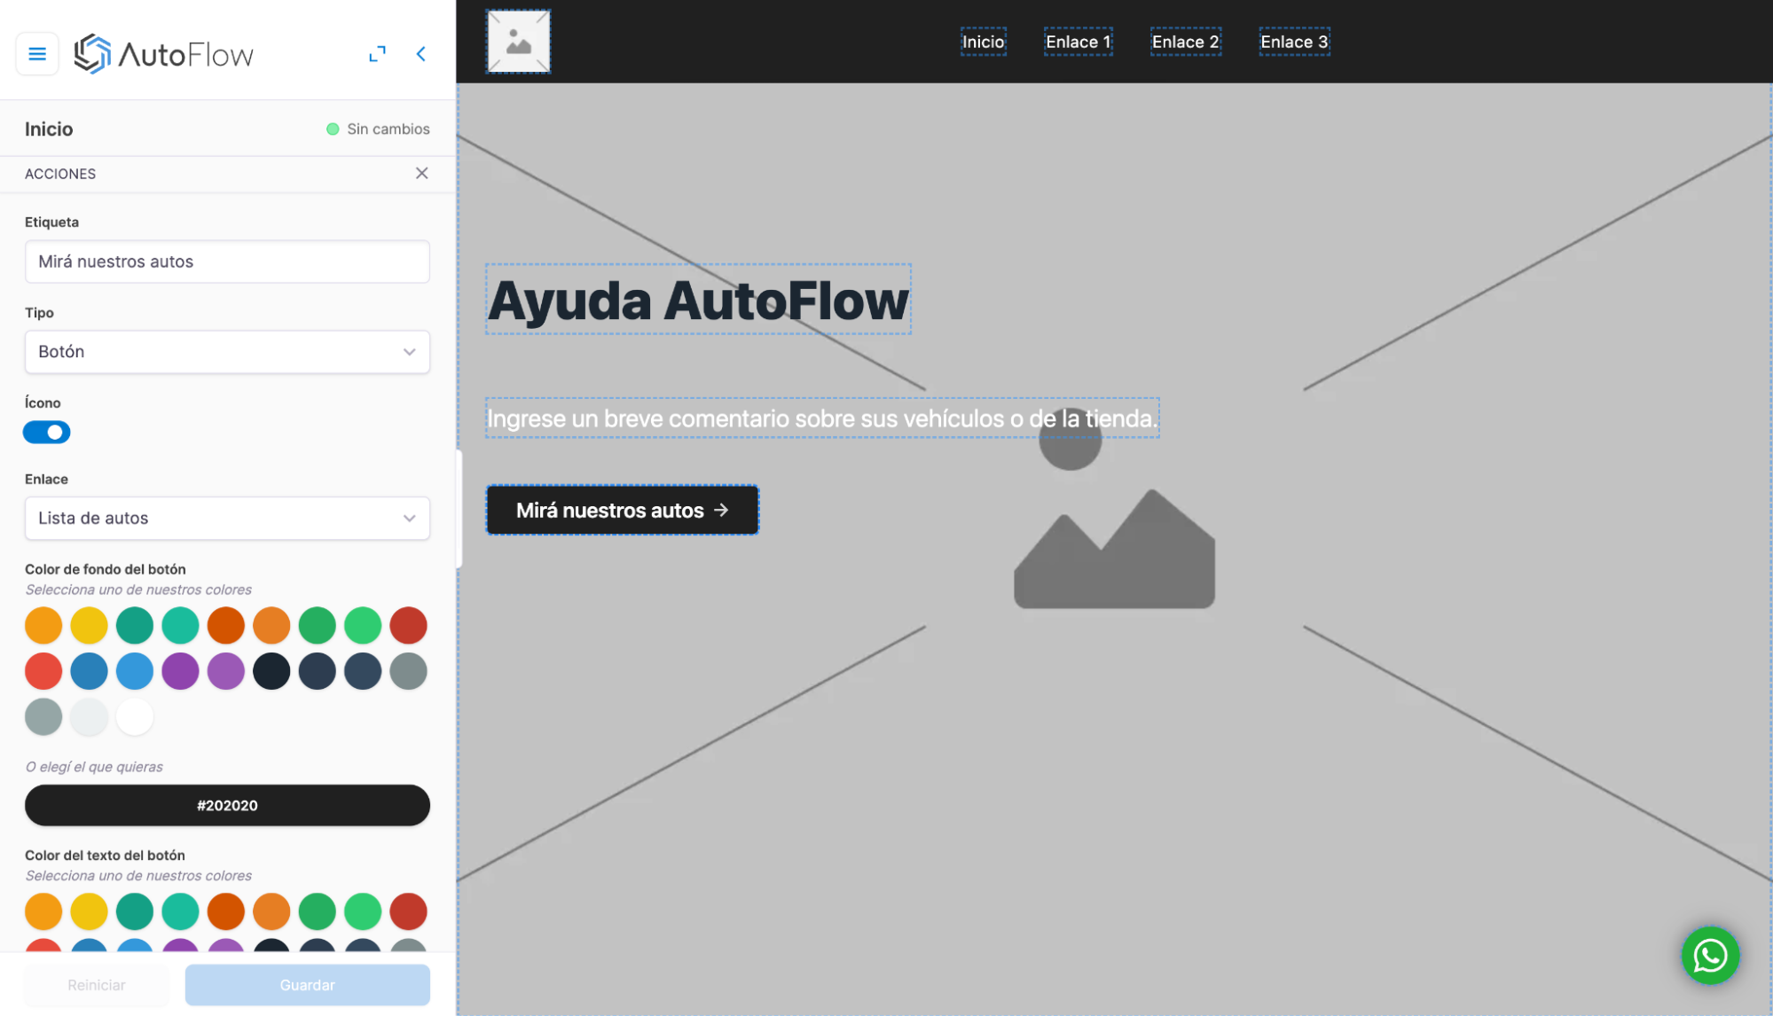1773x1016 pixels.
Task: Pick dark green background swatch, seventh in top row
Action: [x=318, y=625]
